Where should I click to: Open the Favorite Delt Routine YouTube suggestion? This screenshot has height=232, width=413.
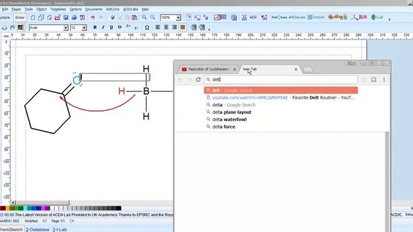point(281,97)
